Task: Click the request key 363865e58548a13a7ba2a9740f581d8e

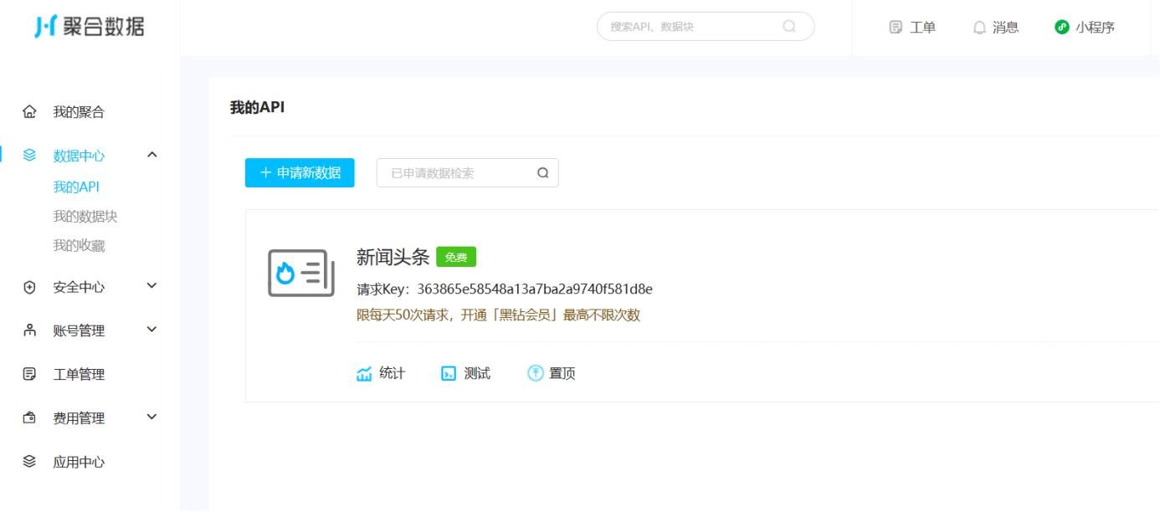Action: tap(535, 289)
